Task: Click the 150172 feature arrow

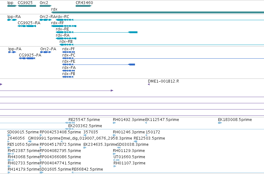Action: click(x=146, y=135)
